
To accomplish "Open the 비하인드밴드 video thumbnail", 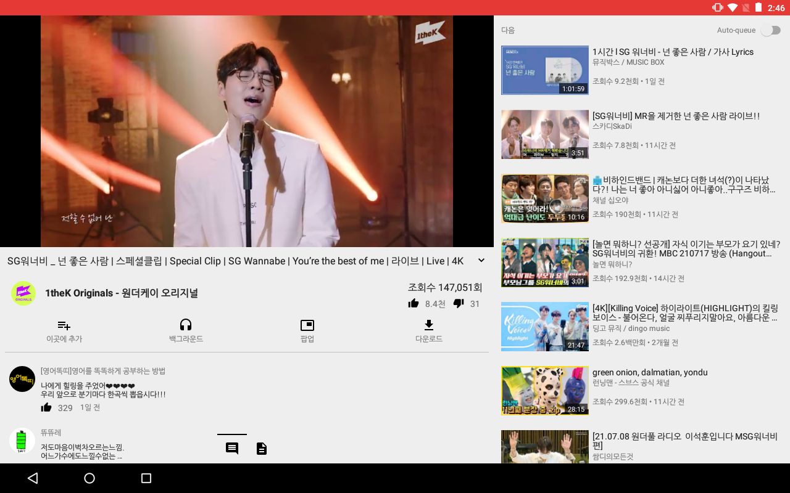I will 545,198.
